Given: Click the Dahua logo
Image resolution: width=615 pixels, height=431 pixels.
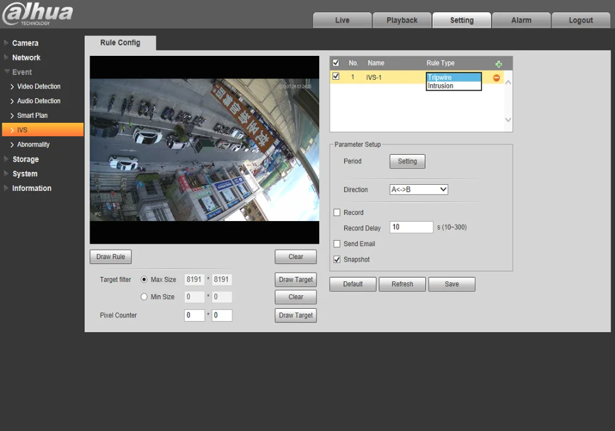Looking at the screenshot, I should pyautogui.click(x=37, y=15).
